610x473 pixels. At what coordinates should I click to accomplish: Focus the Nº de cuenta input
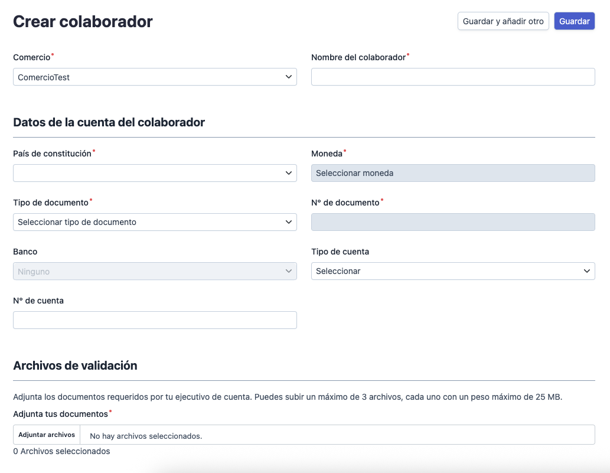coord(155,320)
